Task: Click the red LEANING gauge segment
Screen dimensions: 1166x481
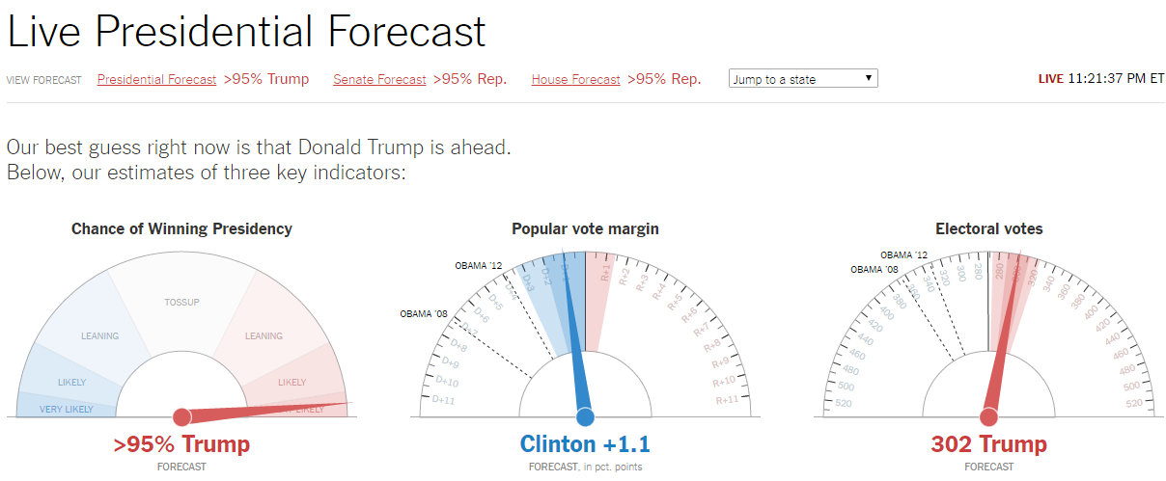Action: click(264, 336)
